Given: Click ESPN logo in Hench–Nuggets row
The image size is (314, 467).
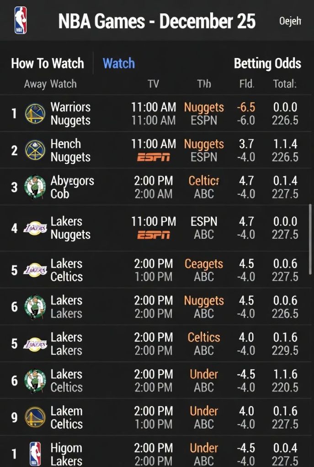Looking at the screenshot, I should (154, 157).
